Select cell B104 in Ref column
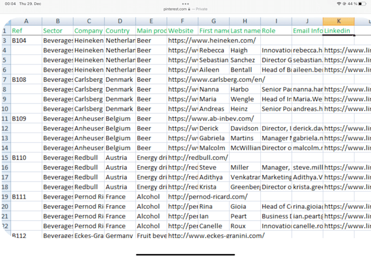 point(19,40)
